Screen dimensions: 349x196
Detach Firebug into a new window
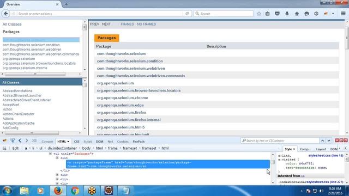click(x=341, y=140)
